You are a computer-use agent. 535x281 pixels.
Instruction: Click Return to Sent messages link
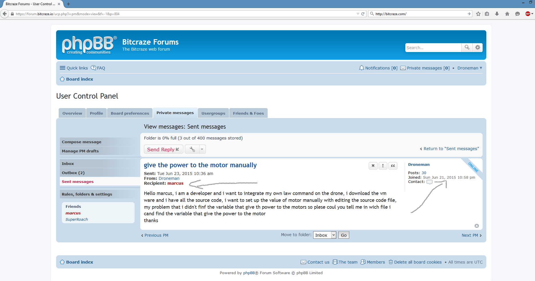tap(451, 149)
